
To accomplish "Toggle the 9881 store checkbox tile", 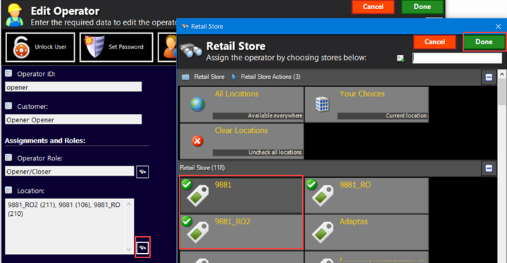I will pos(241,195).
